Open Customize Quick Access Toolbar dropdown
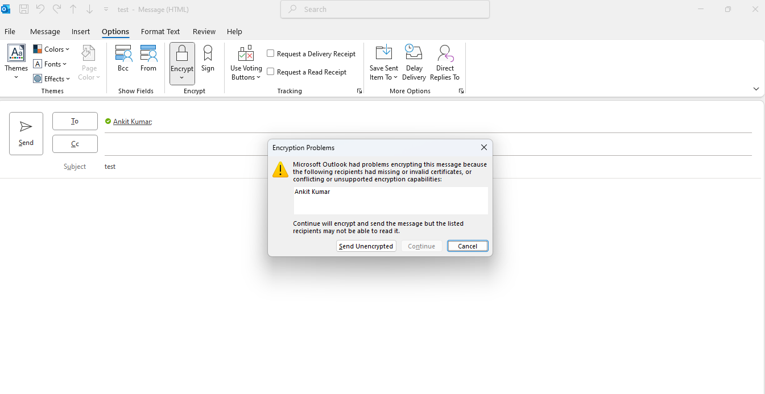 pos(106,10)
